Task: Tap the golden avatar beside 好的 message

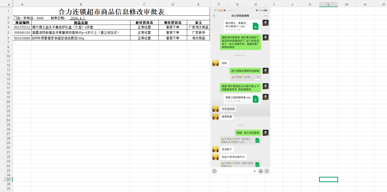Action: coord(215,63)
